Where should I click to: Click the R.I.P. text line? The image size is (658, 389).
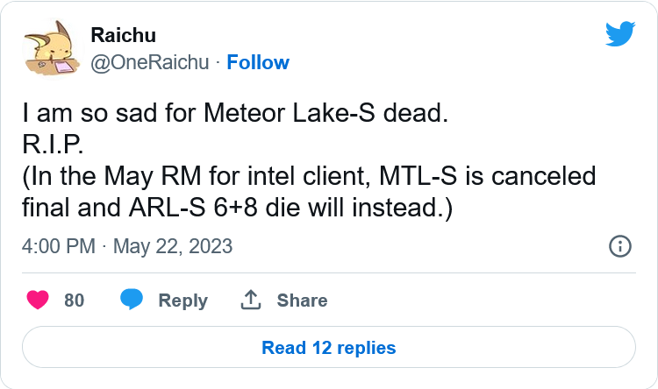[53, 145]
